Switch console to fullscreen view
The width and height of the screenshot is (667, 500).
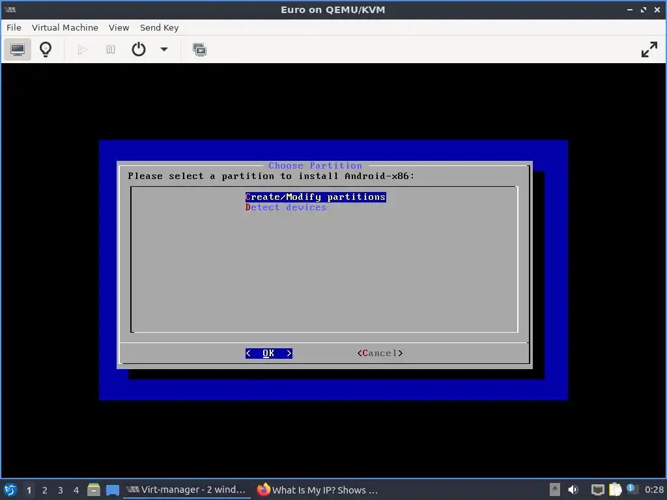649,49
